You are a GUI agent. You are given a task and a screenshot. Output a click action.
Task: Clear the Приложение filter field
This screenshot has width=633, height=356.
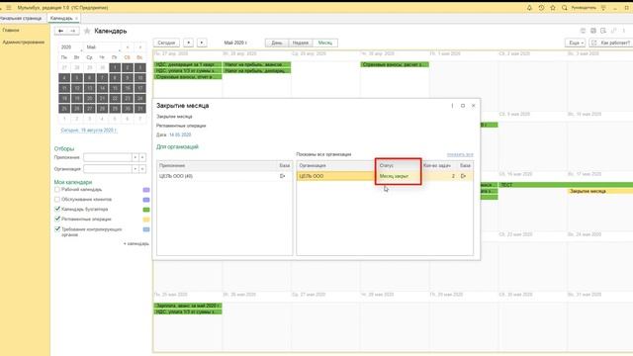click(142, 157)
